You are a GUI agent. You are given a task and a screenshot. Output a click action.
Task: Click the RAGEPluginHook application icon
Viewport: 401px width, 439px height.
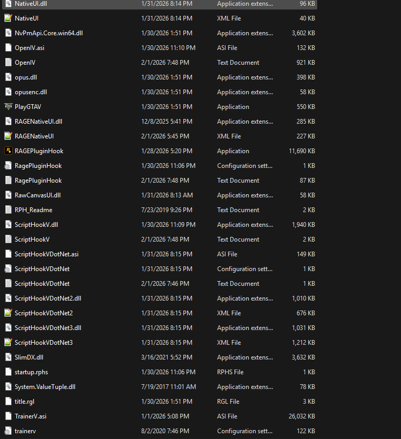click(8, 151)
